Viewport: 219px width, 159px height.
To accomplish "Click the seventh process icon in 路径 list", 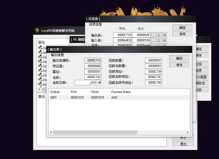I will 40,75.
